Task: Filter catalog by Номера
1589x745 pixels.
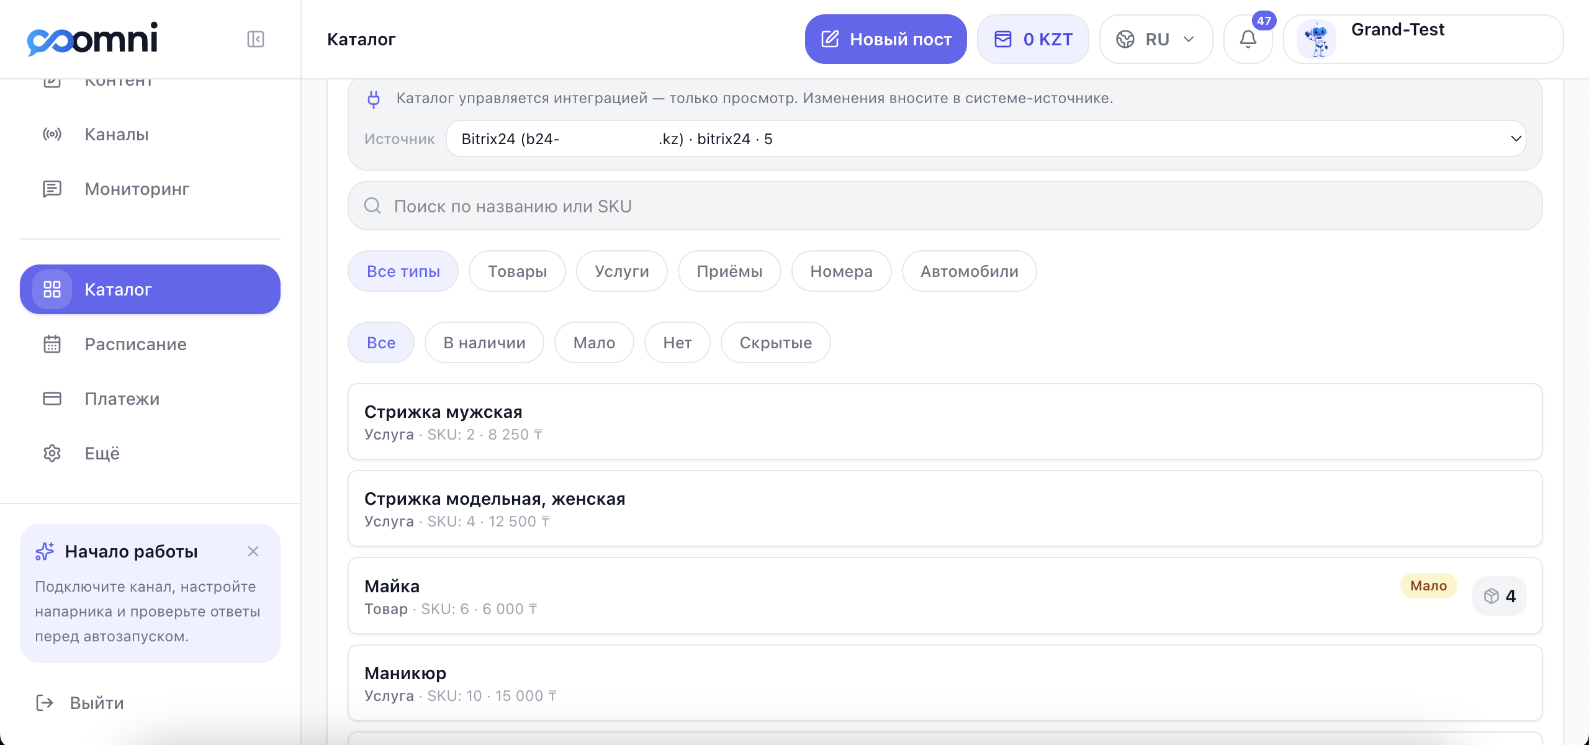Action: tap(842, 271)
